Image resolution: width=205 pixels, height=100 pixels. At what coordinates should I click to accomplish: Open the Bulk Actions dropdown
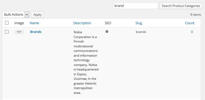click(16, 14)
